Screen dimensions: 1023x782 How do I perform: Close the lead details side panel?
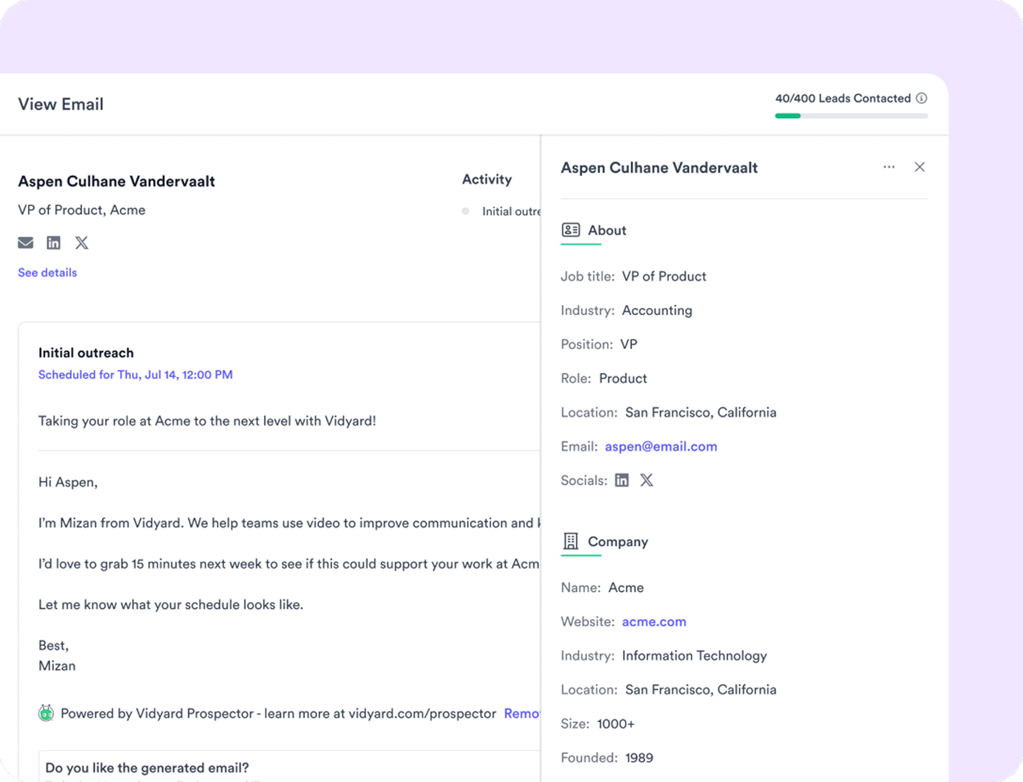[x=920, y=167]
